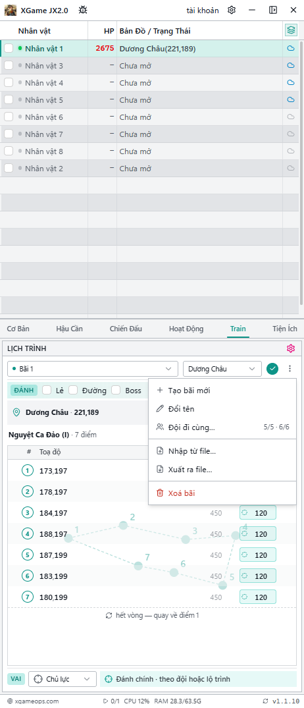Switch to the Hậu Cần tab
Image resolution: width=304 pixels, height=708 pixels.
pyautogui.click(x=70, y=329)
